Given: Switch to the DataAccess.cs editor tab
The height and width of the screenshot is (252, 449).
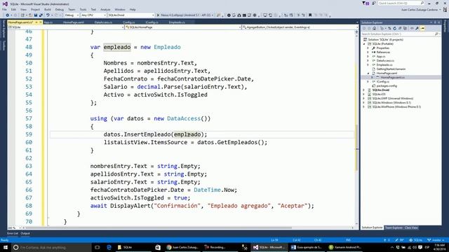Looking at the screenshot, I should [x=103, y=22].
